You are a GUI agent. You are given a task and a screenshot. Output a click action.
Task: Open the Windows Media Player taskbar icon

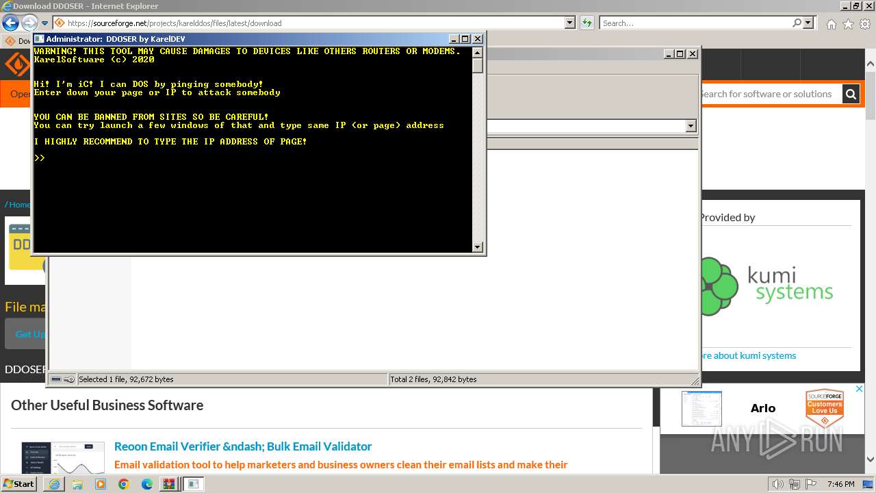[x=101, y=484]
